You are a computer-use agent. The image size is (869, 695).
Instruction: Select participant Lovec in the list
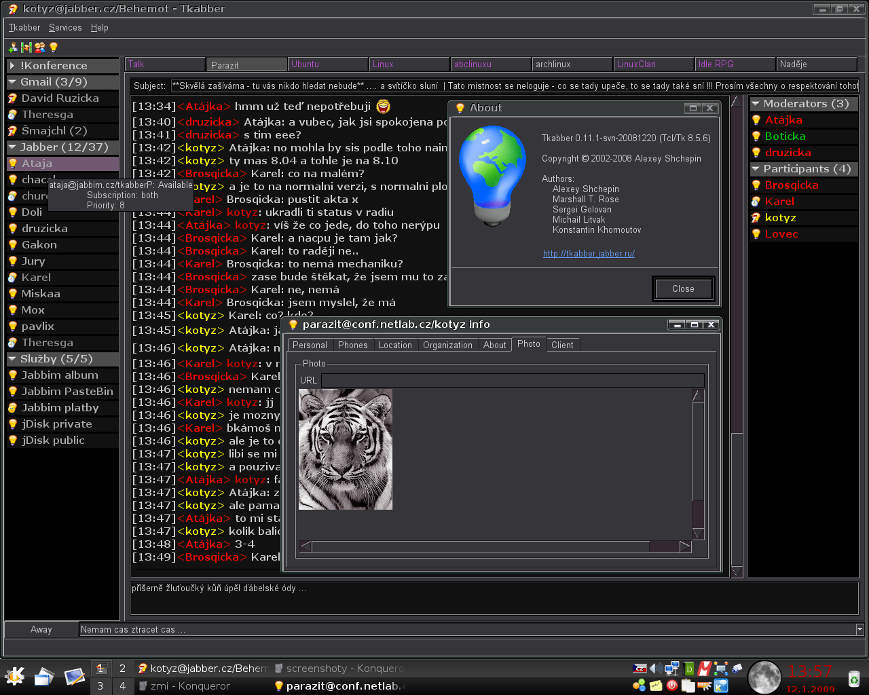[804, 234]
